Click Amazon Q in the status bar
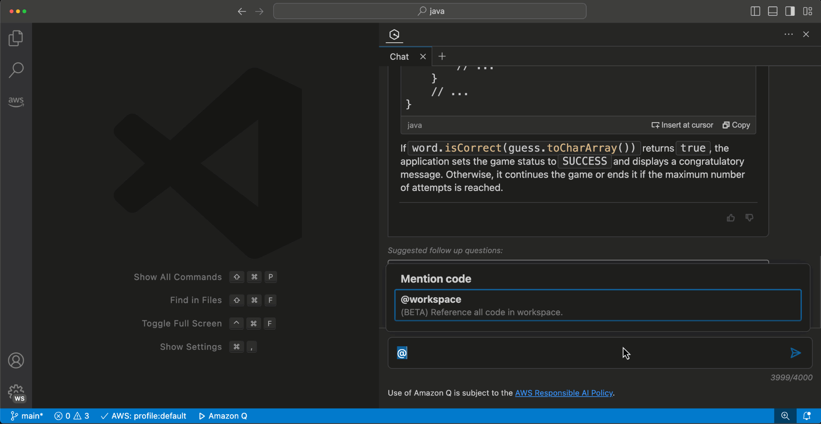The image size is (821, 424). click(x=223, y=415)
